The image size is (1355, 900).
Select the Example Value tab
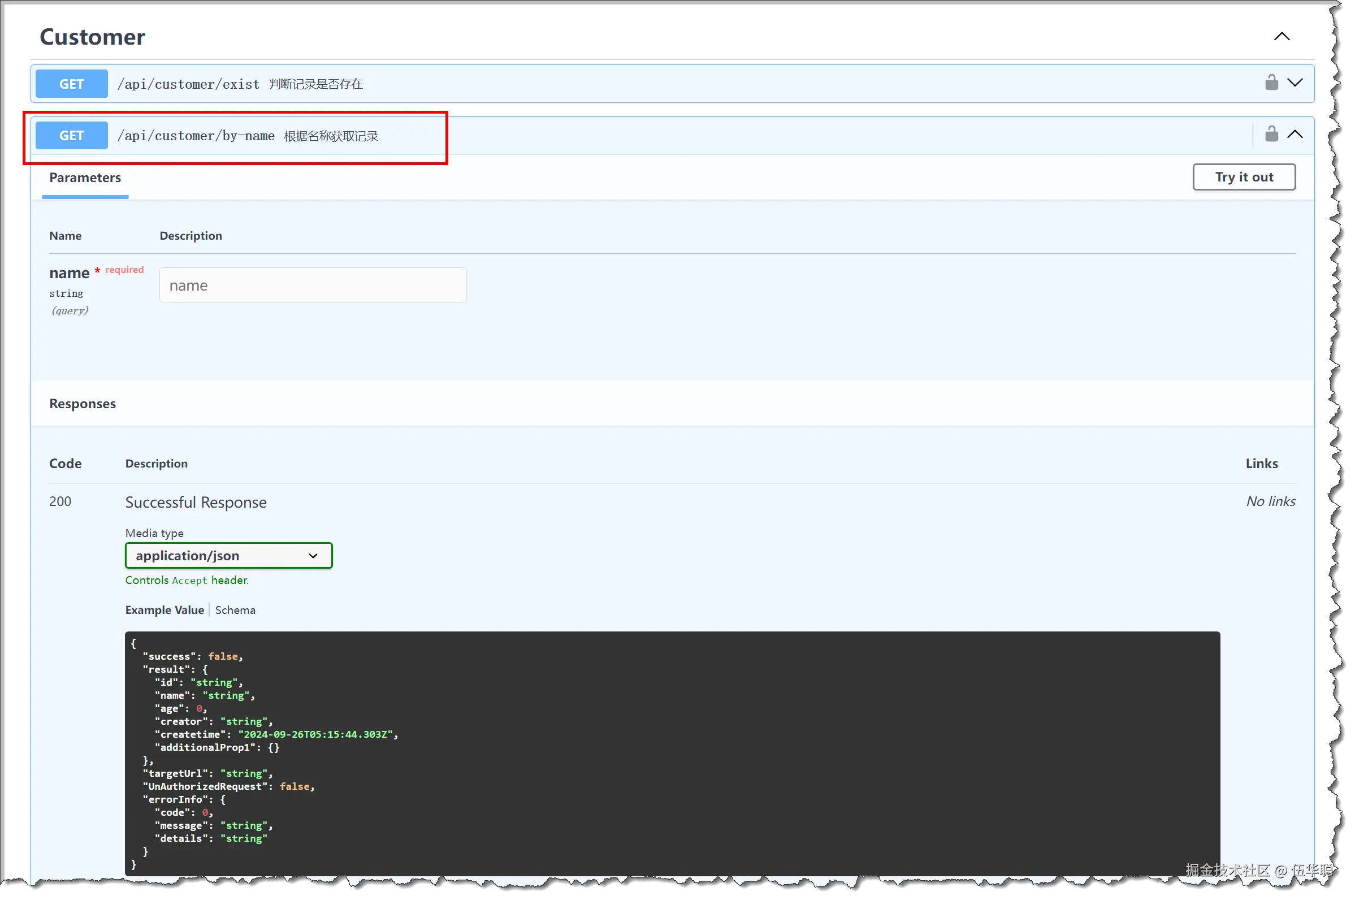pyautogui.click(x=164, y=610)
